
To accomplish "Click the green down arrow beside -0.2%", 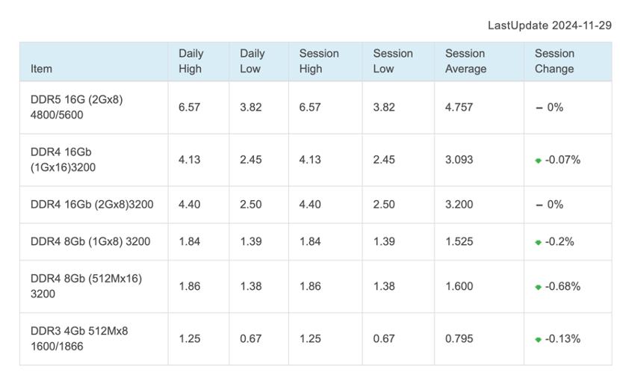I will pos(538,243).
